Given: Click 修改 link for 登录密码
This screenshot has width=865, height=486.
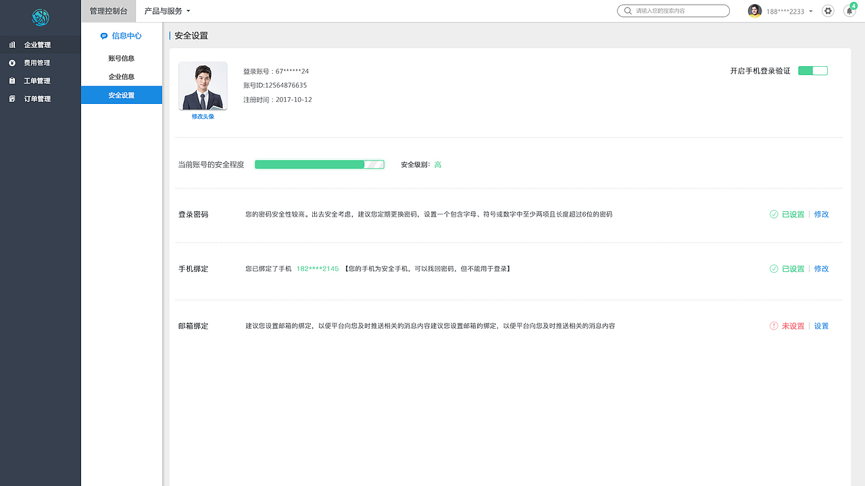Looking at the screenshot, I should click(821, 214).
